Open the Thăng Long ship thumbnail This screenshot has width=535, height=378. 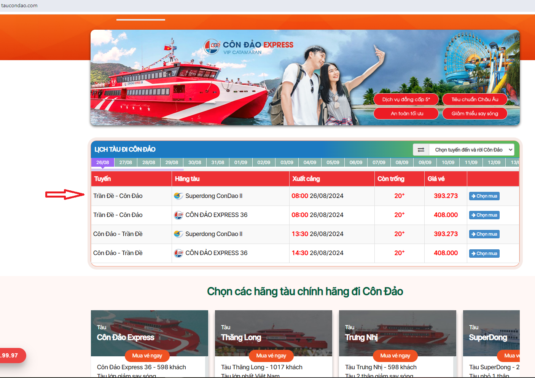(274, 333)
